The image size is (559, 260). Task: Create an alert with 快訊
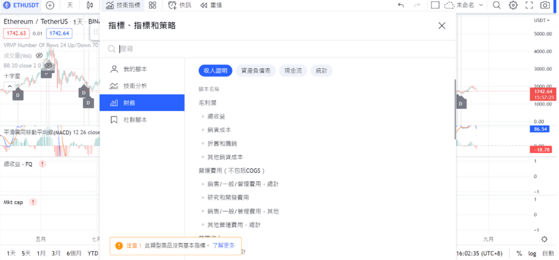pos(180,5)
